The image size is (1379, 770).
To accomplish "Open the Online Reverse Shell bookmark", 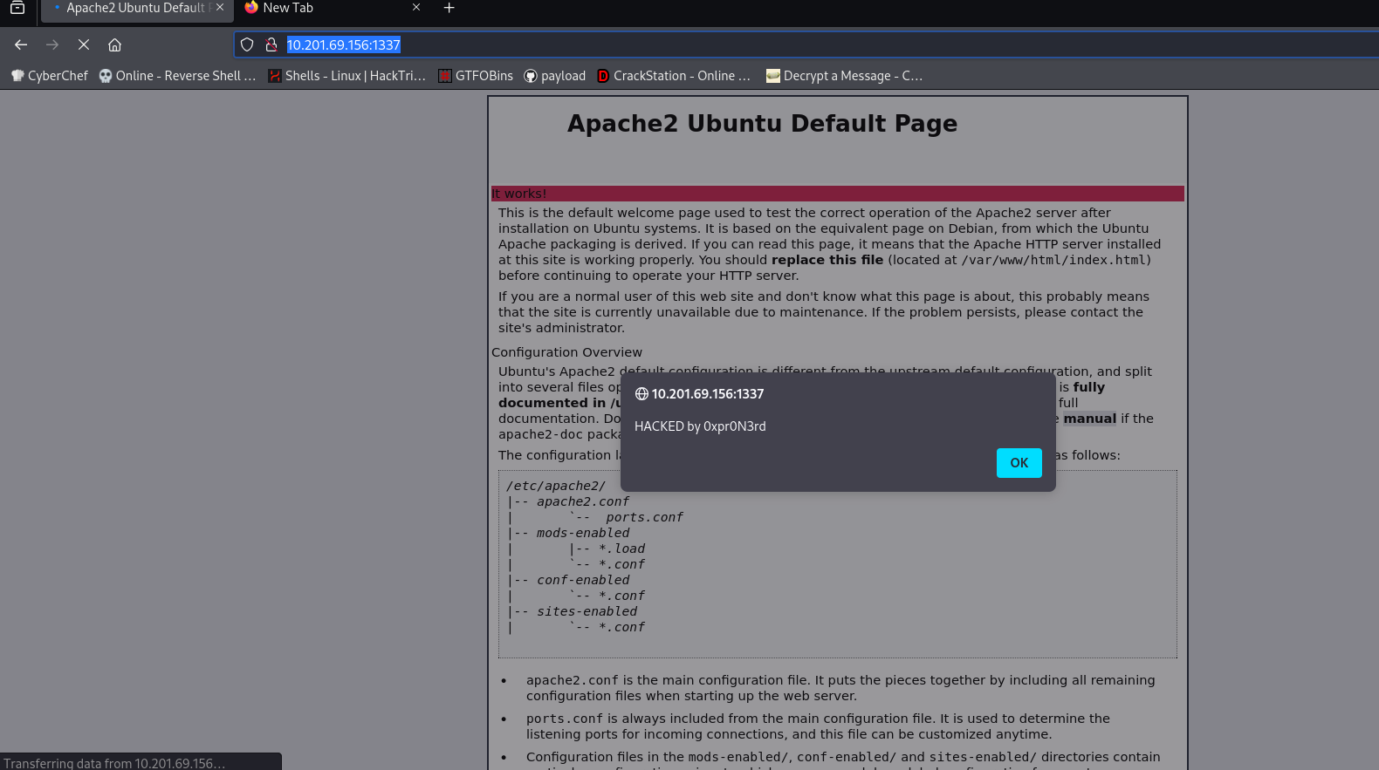I will [x=178, y=76].
